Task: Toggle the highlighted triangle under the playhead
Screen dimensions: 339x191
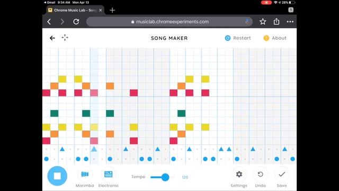Action: 94,149
